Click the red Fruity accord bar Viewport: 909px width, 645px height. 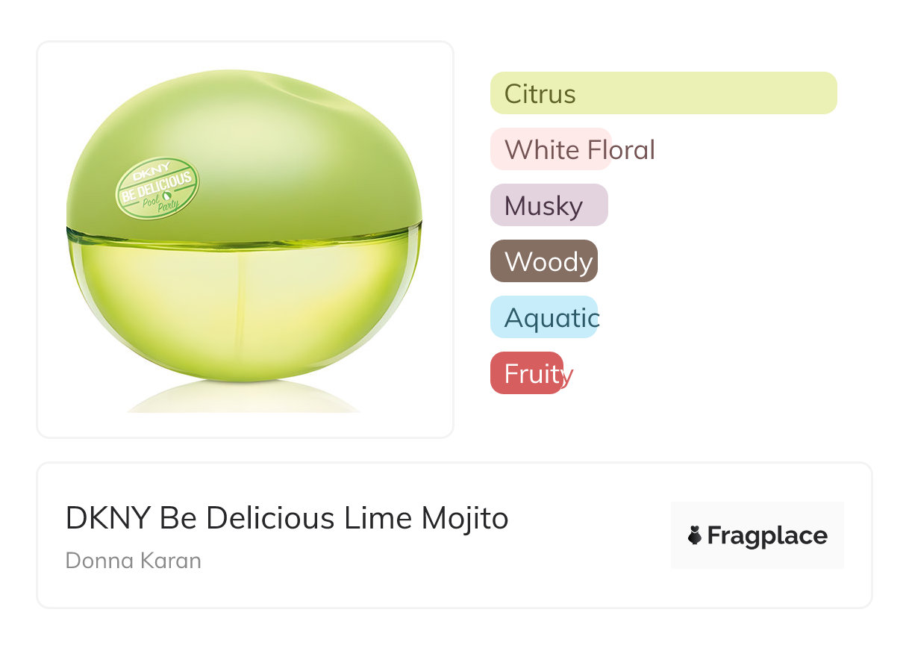[526, 373]
